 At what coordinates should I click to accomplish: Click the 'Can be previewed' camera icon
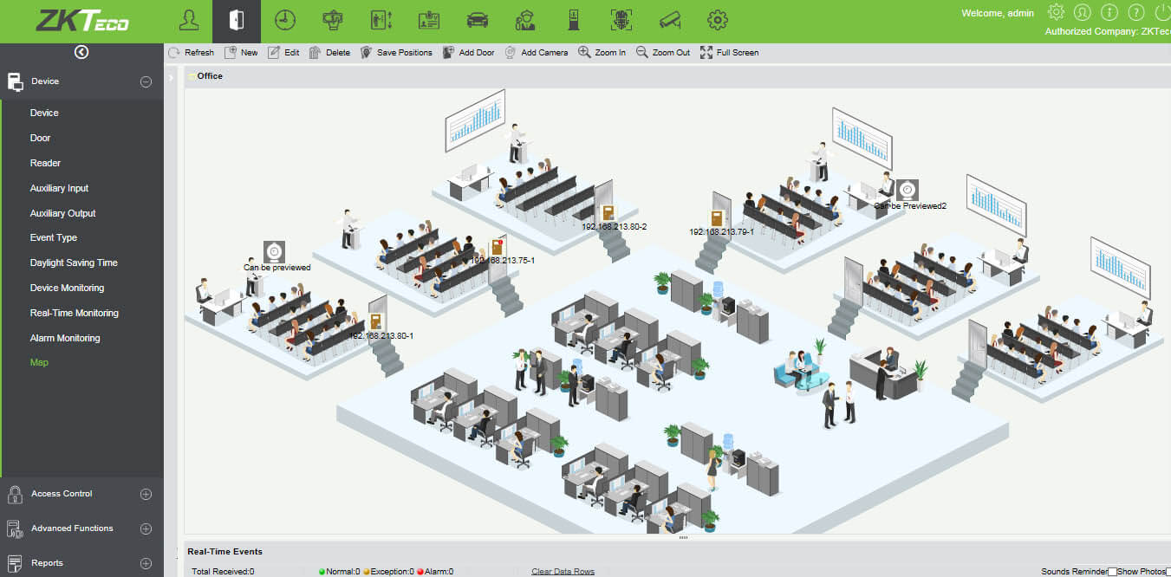[275, 250]
